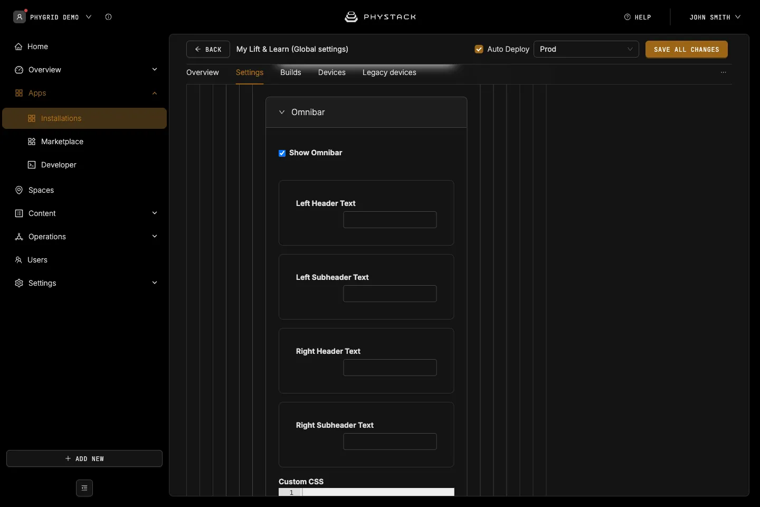This screenshot has height=507, width=760.
Task: Uncheck the Show Omnibar checkbox
Action: coord(282,153)
